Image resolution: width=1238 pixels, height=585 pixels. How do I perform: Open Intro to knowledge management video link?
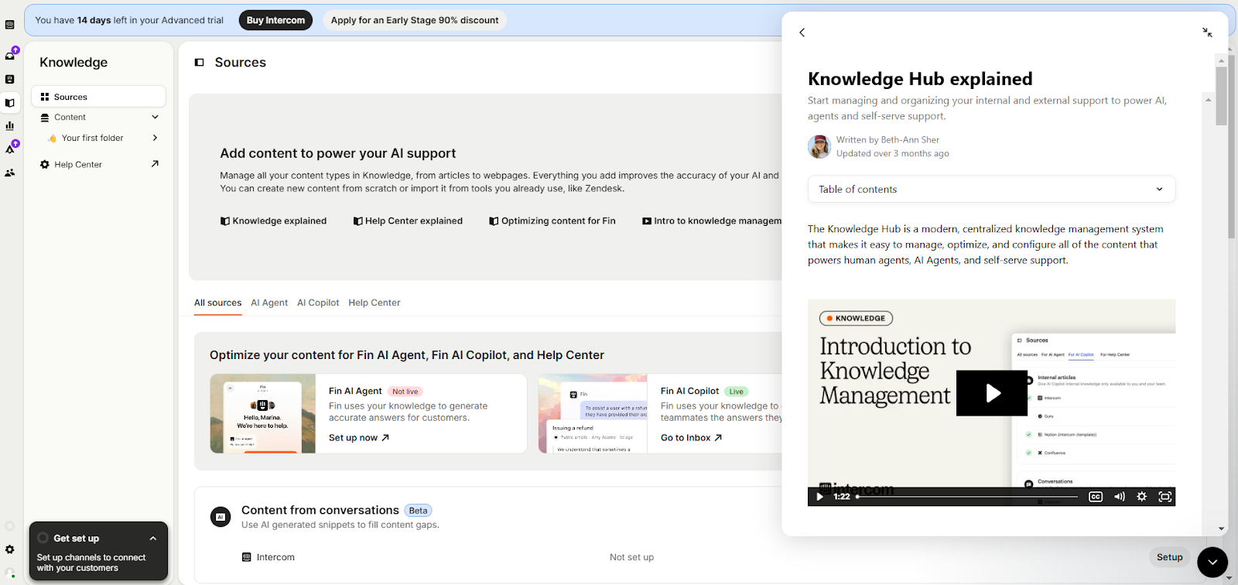point(712,221)
